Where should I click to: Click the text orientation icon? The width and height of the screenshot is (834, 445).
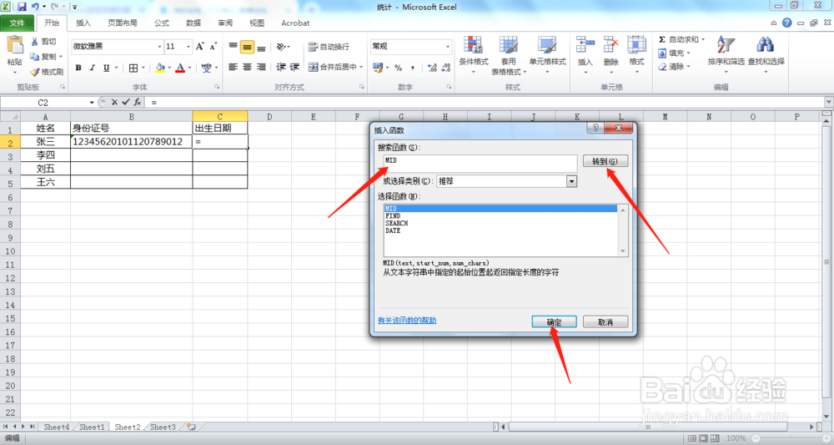click(281, 47)
